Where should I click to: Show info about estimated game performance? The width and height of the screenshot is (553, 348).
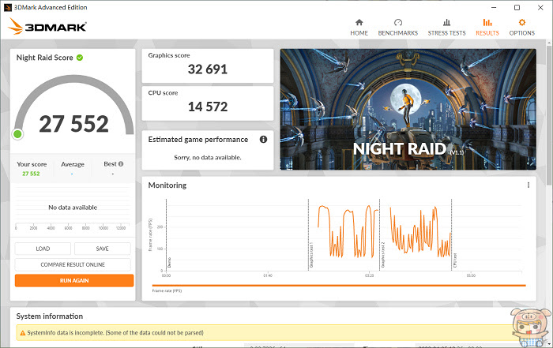tap(263, 140)
